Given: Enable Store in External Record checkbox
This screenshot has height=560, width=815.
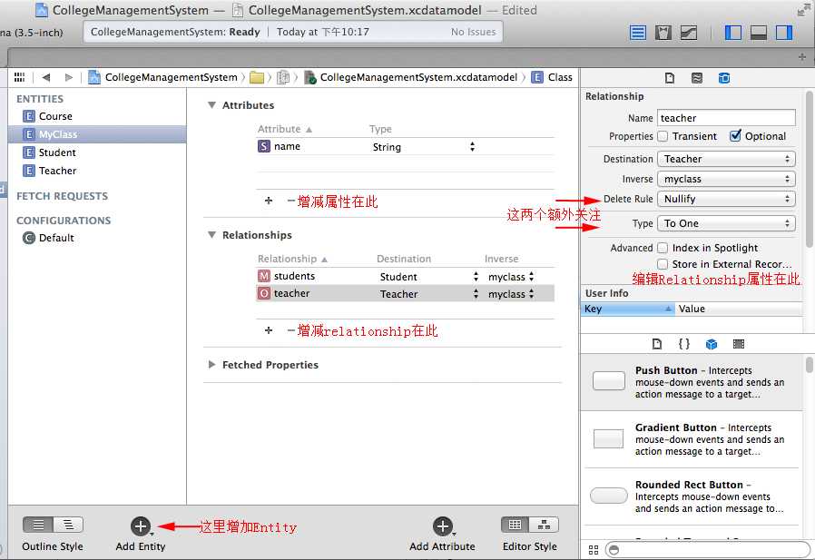Looking at the screenshot, I should click(663, 264).
